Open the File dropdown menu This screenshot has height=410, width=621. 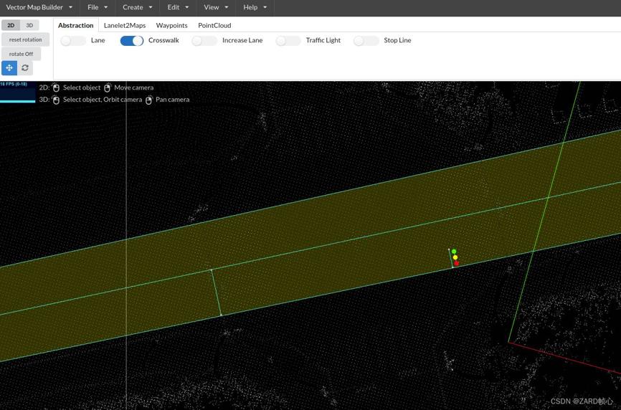click(x=98, y=7)
